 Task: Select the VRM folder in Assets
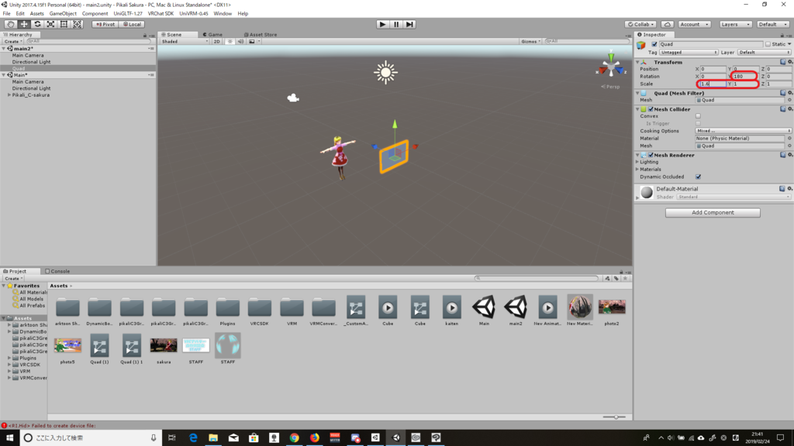(x=292, y=310)
